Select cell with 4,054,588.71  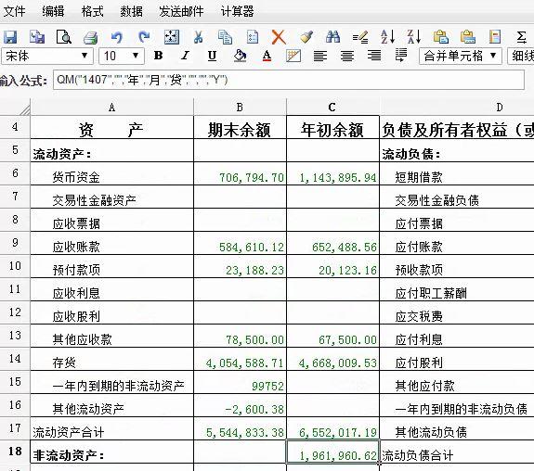(x=240, y=360)
